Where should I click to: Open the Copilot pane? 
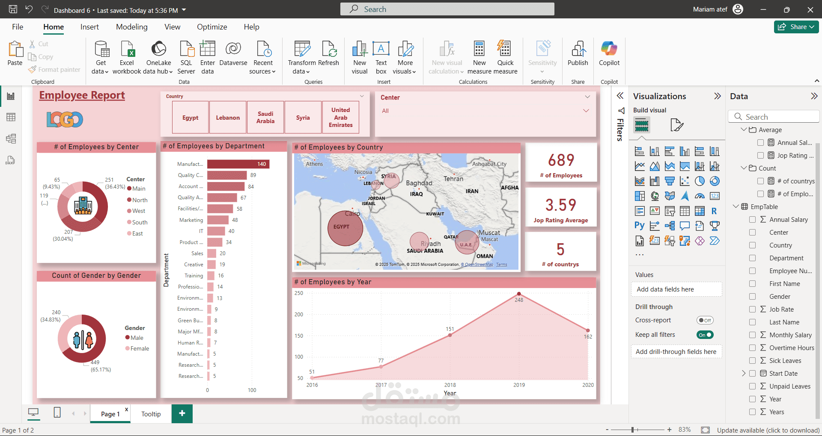pos(609,53)
